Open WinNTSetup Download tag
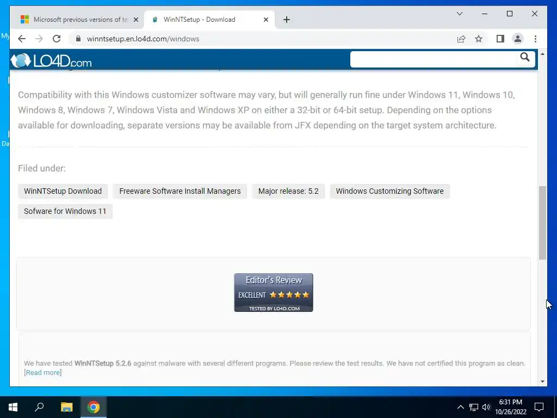The image size is (557, 418). (x=63, y=191)
